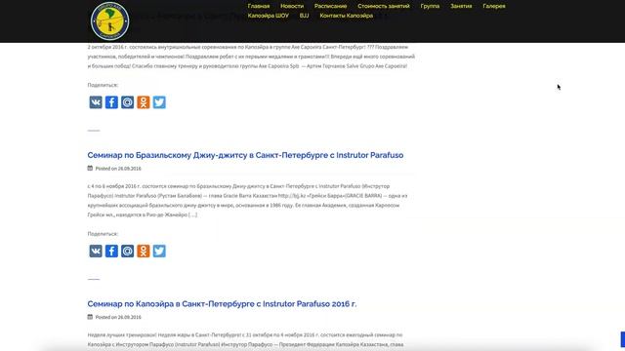625x351 pixels.
Task: Open Занятия menu item
Action: click(x=461, y=6)
